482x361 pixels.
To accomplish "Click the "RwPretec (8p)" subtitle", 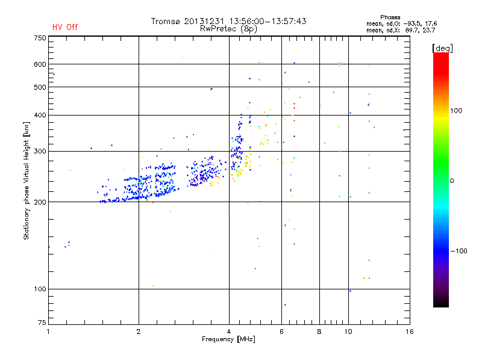I will (x=228, y=29).
